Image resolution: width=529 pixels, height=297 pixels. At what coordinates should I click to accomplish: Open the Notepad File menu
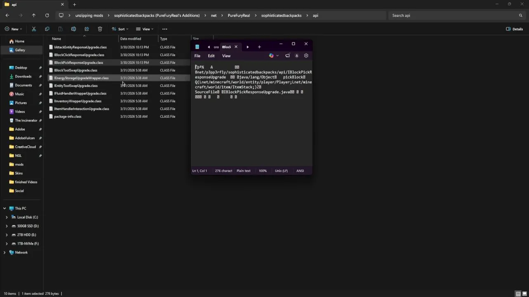(197, 56)
